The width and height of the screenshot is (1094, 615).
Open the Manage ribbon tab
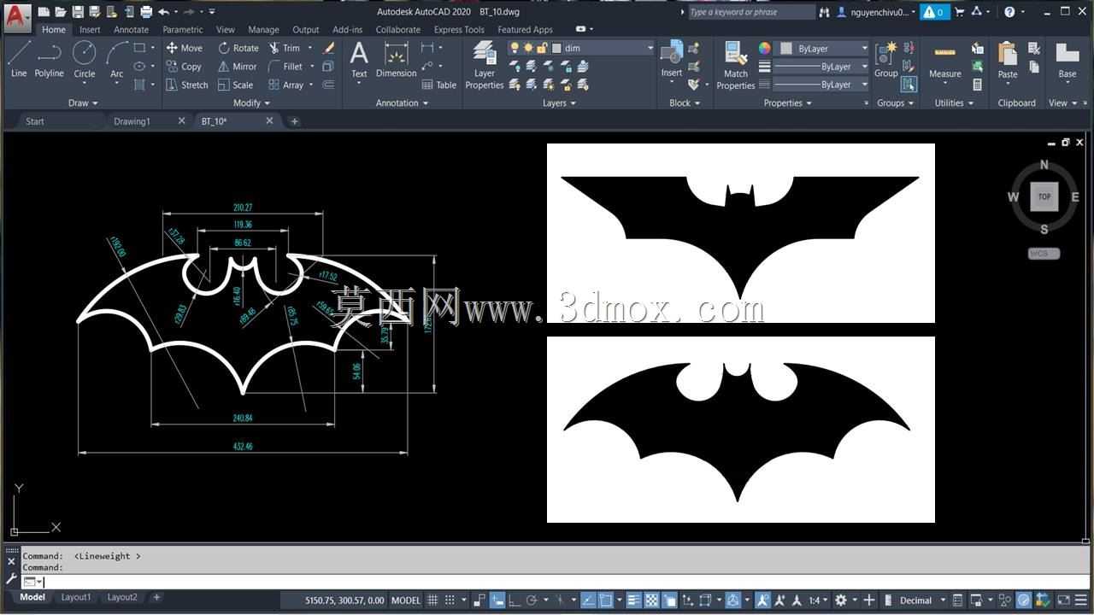263,29
